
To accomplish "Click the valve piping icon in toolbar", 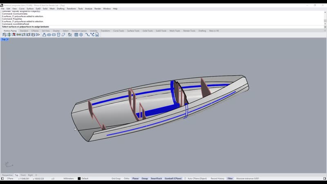I will (x=44, y=35).
